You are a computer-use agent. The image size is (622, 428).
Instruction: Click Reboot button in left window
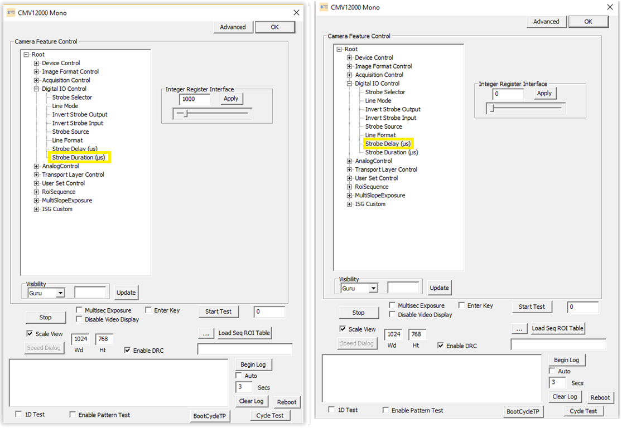pyautogui.click(x=287, y=402)
